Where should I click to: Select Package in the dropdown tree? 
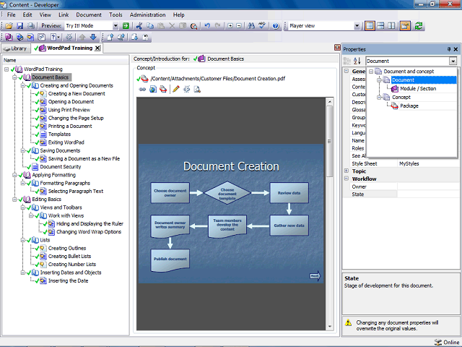pyautogui.click(x=409, y=106)
